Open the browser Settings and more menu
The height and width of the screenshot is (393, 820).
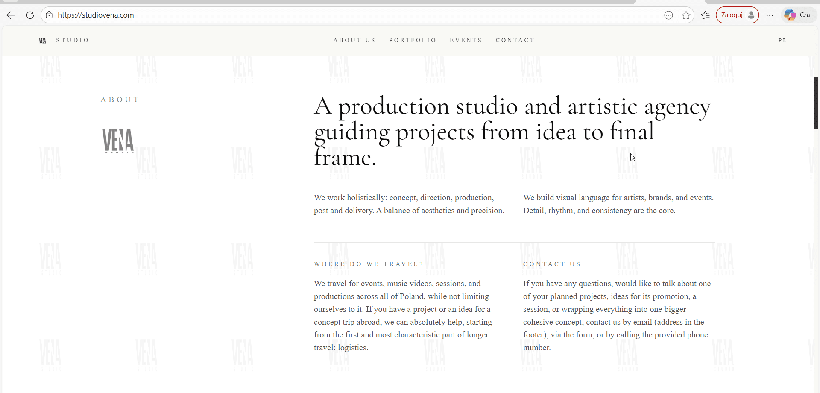pos(770,15)
